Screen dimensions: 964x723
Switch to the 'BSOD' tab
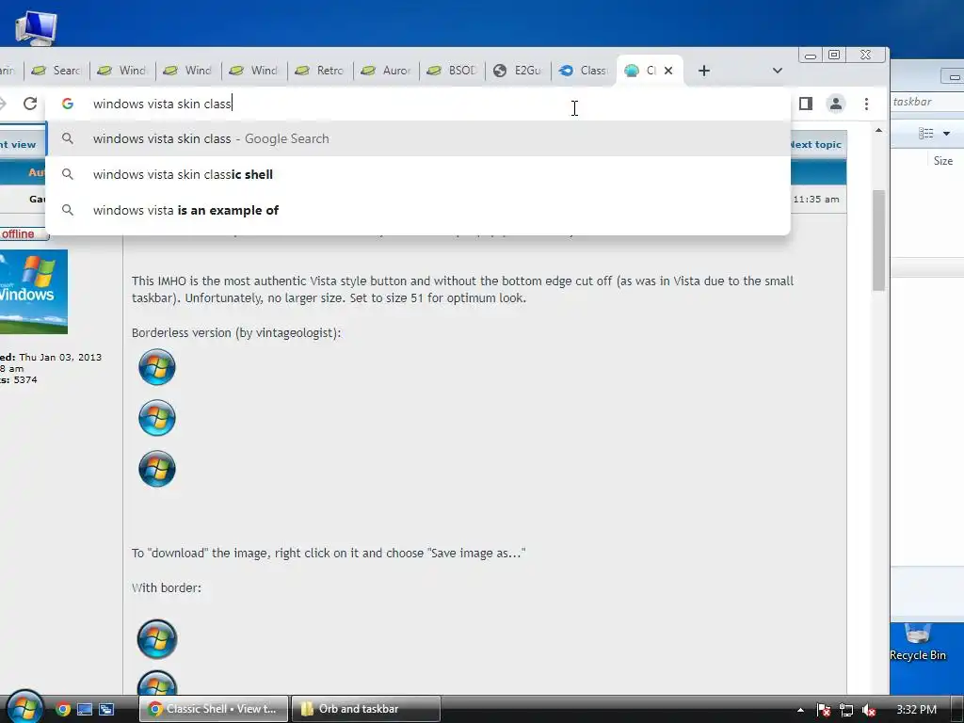coord(453,71)
